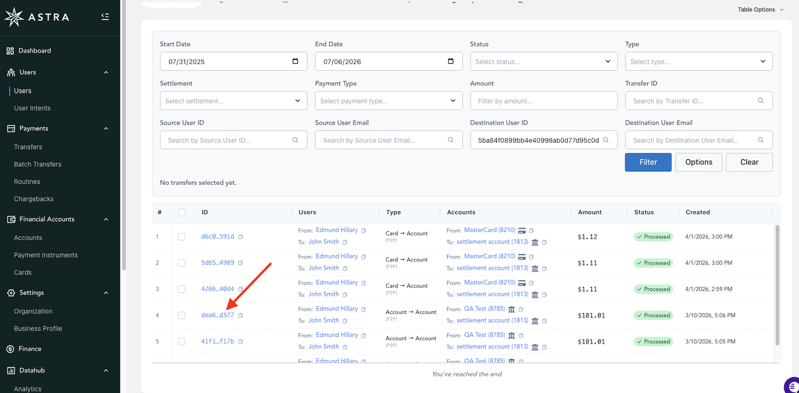Select the checkbox for transfer dea6...d377
This screenshot has width=799, height=393.
coord(182,315)
